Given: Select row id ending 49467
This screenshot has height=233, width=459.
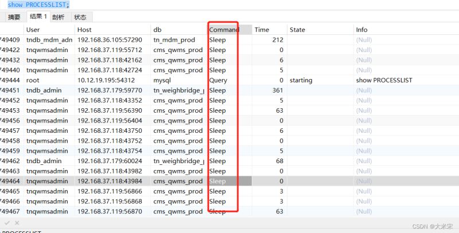Looking at the screenshot, I should [10, 211].
